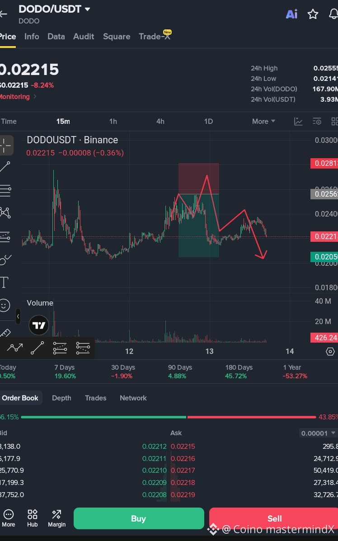Select the Time chart interval

[9, 122]
